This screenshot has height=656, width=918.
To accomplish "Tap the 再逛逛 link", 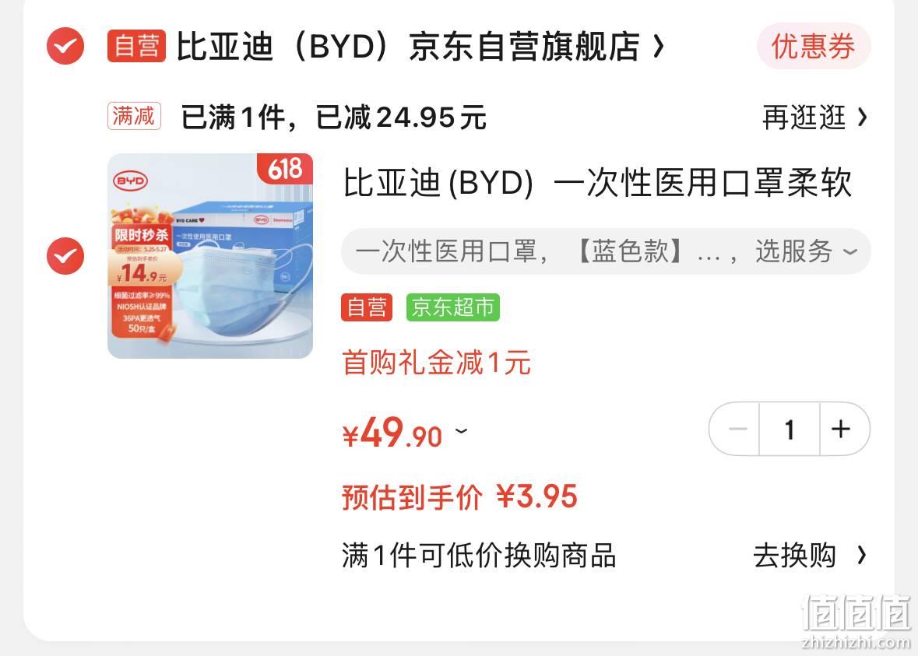I will 804,118.
